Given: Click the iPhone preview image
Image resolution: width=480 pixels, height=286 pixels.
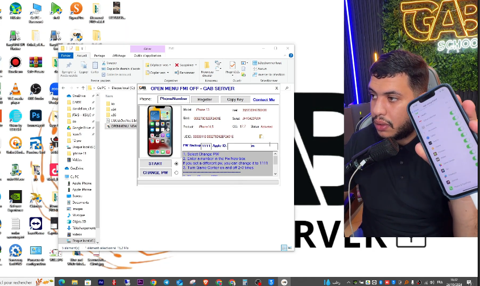Looking at the screenshot, I should point(160,131).
